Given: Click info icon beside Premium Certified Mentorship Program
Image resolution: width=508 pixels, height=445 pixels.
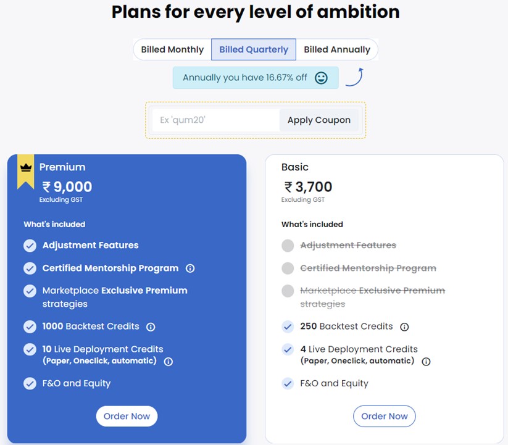Looking at the screenshot, I should [190, 268].
